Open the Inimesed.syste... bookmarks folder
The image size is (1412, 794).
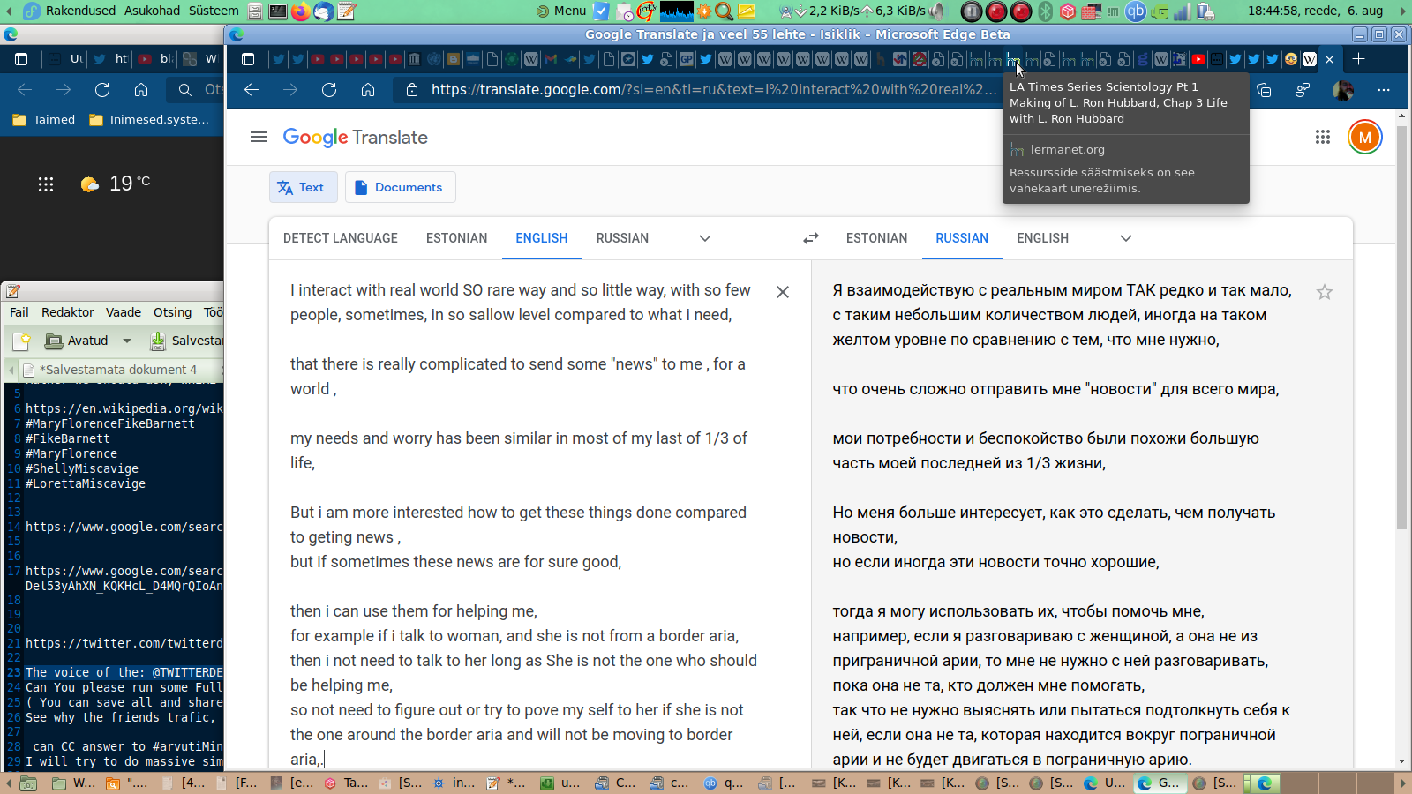tap(150, 120)
